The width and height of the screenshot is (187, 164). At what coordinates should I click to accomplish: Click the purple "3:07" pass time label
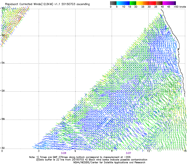tap(128, 153)
